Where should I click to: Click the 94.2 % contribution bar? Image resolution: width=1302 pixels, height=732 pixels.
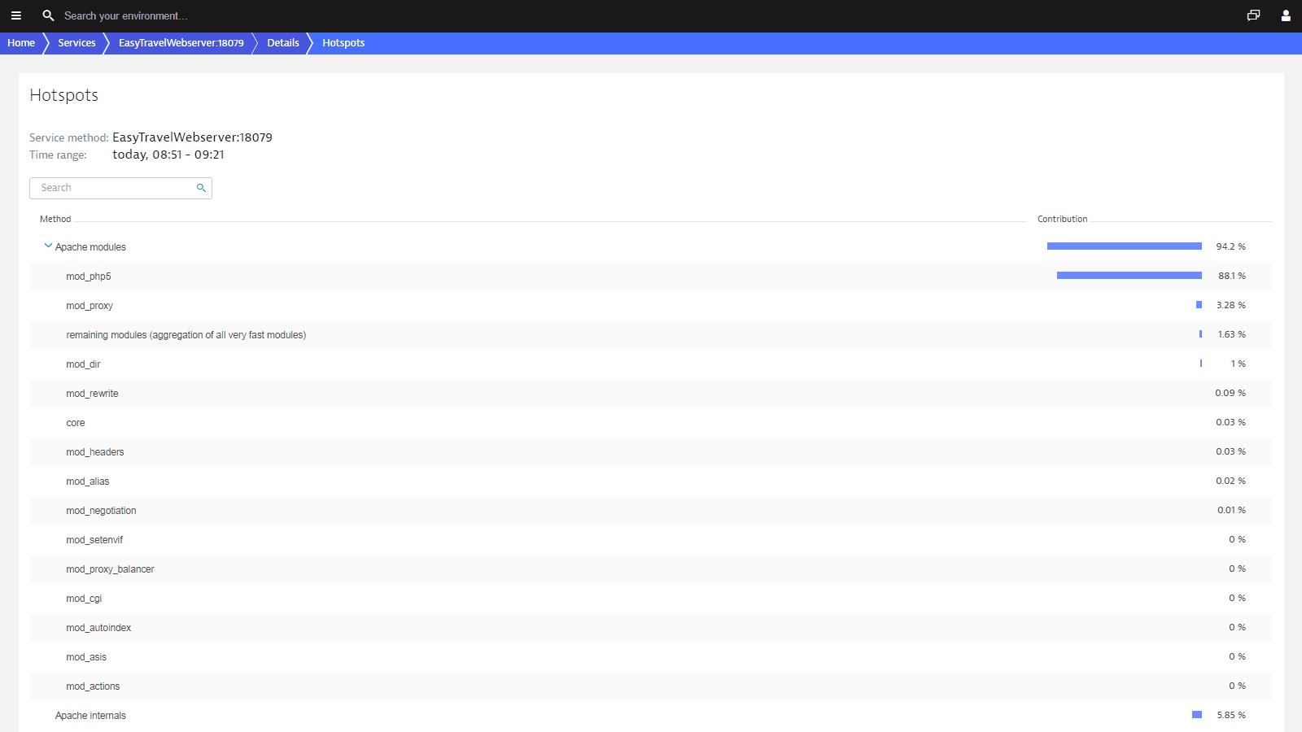tap(1125, 246)
